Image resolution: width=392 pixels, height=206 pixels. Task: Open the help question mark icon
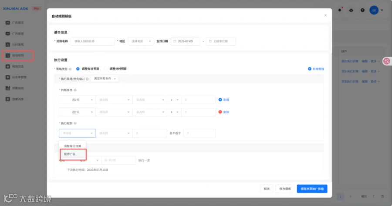362,10
